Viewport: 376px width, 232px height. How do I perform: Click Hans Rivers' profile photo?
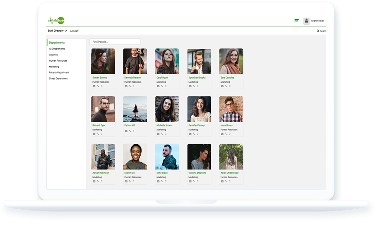coord(231,109)
